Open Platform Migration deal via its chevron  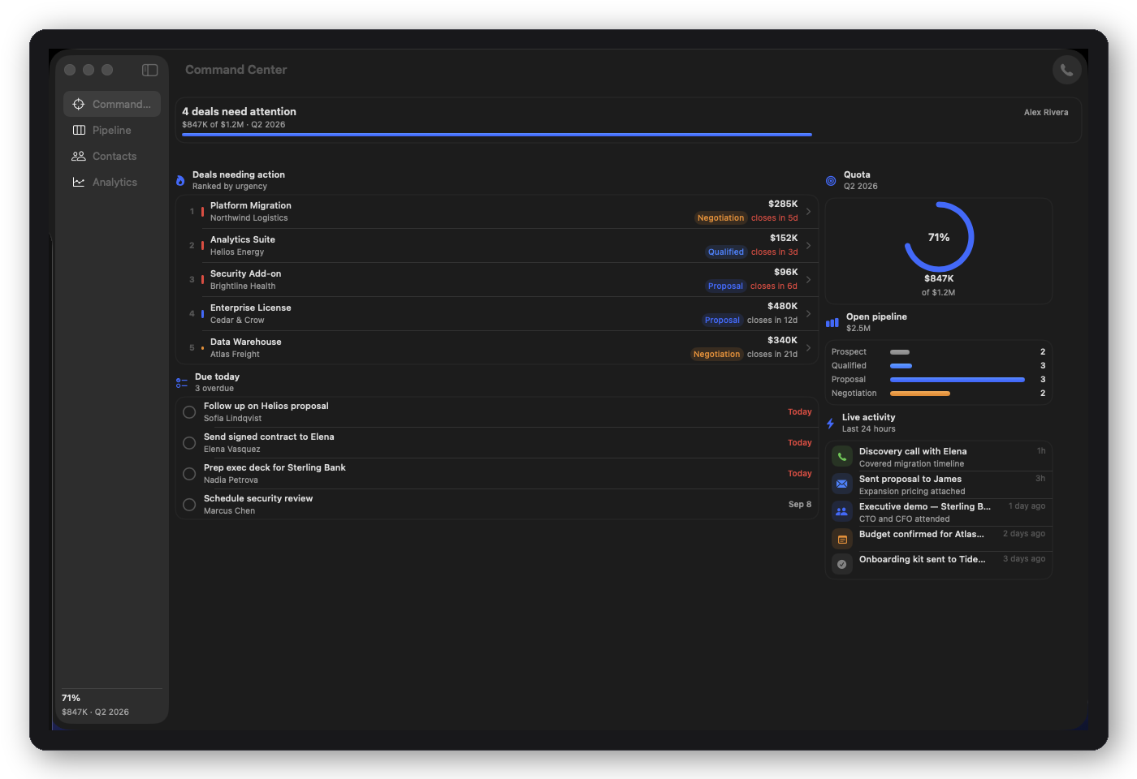pyautogui.click(x=808, y=211)
